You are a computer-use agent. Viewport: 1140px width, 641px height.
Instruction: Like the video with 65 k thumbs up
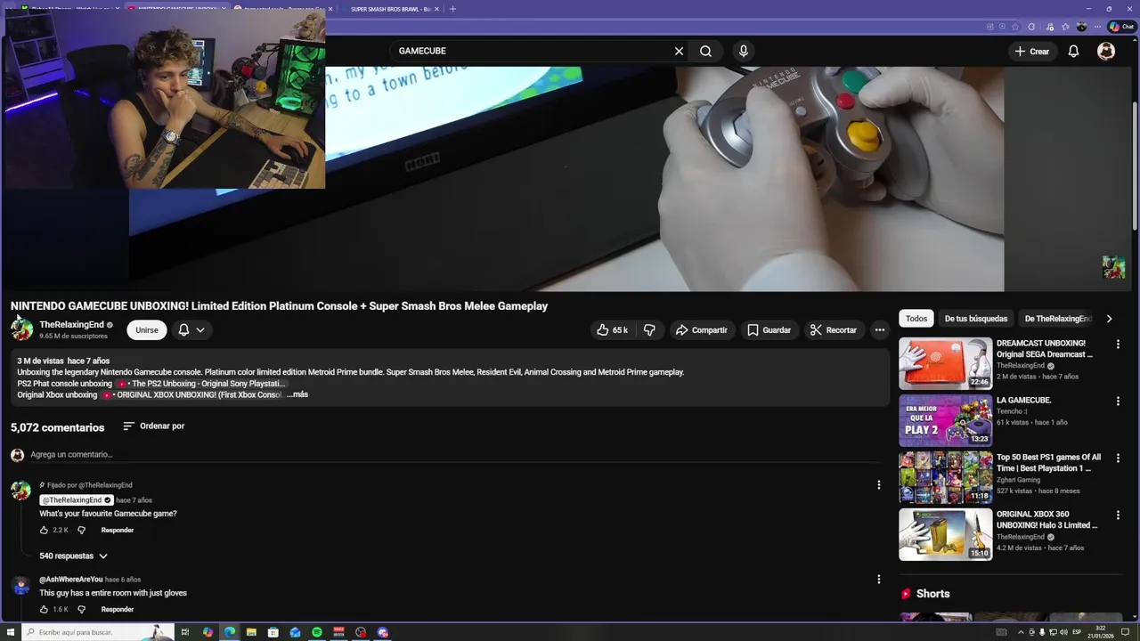pos(613,330)
